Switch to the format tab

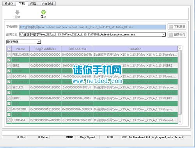pos(9,4)
